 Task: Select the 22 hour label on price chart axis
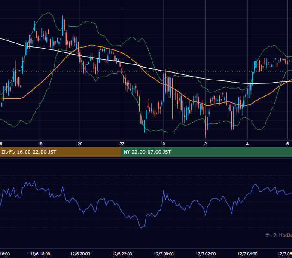pyautogui.click(x=122, y=144)
